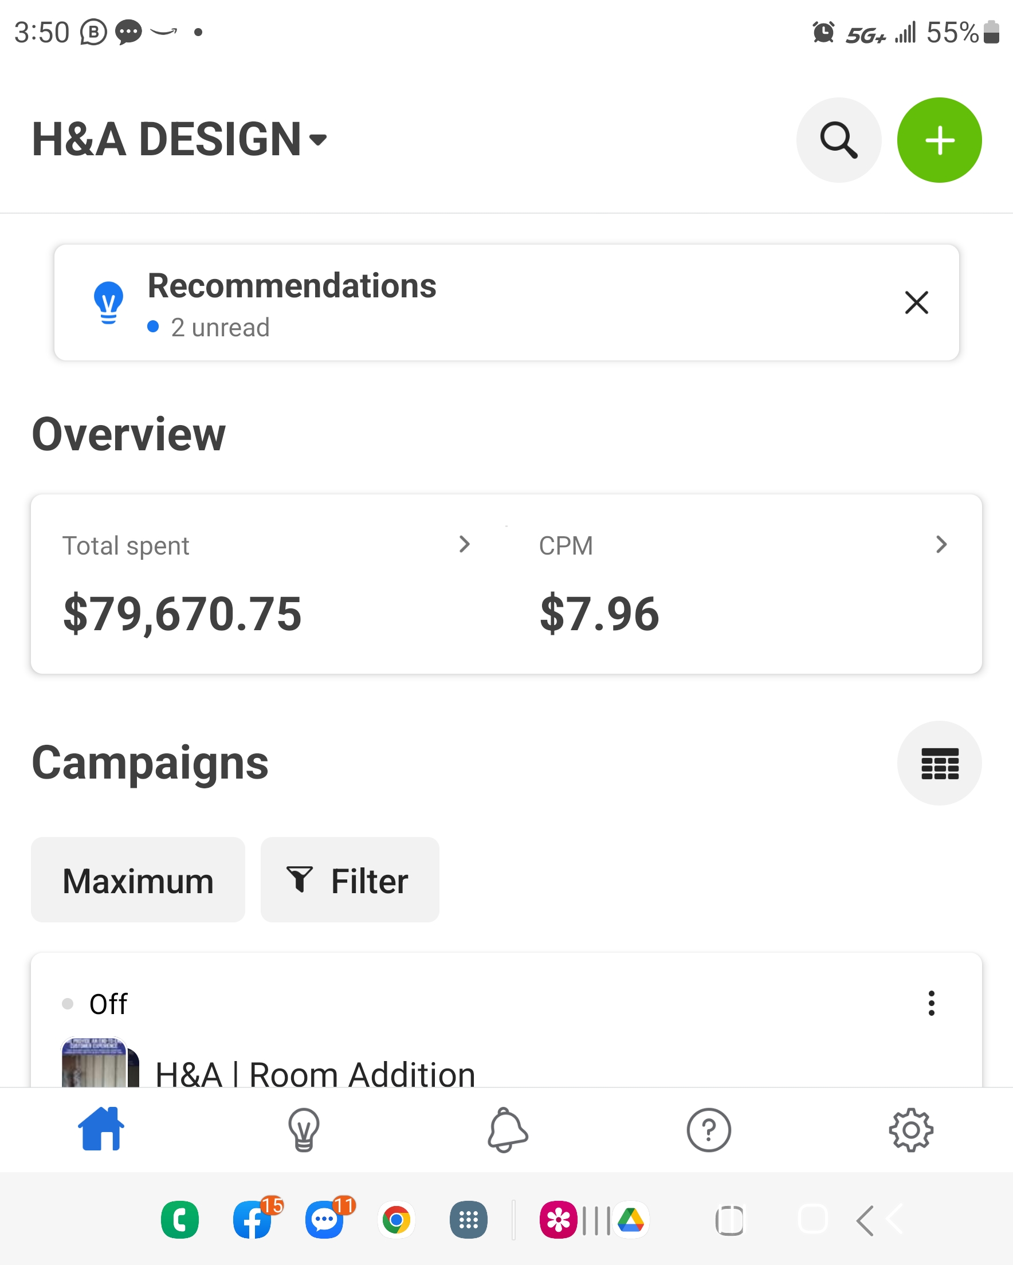Open H&A Room Addition campaign thumbnail

[x=100, y=1062]
